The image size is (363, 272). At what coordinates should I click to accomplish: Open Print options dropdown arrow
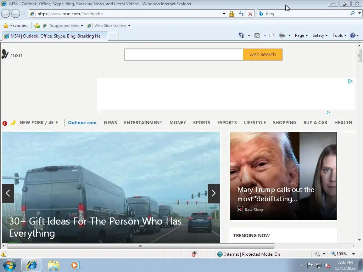click(x=289, y=36)
